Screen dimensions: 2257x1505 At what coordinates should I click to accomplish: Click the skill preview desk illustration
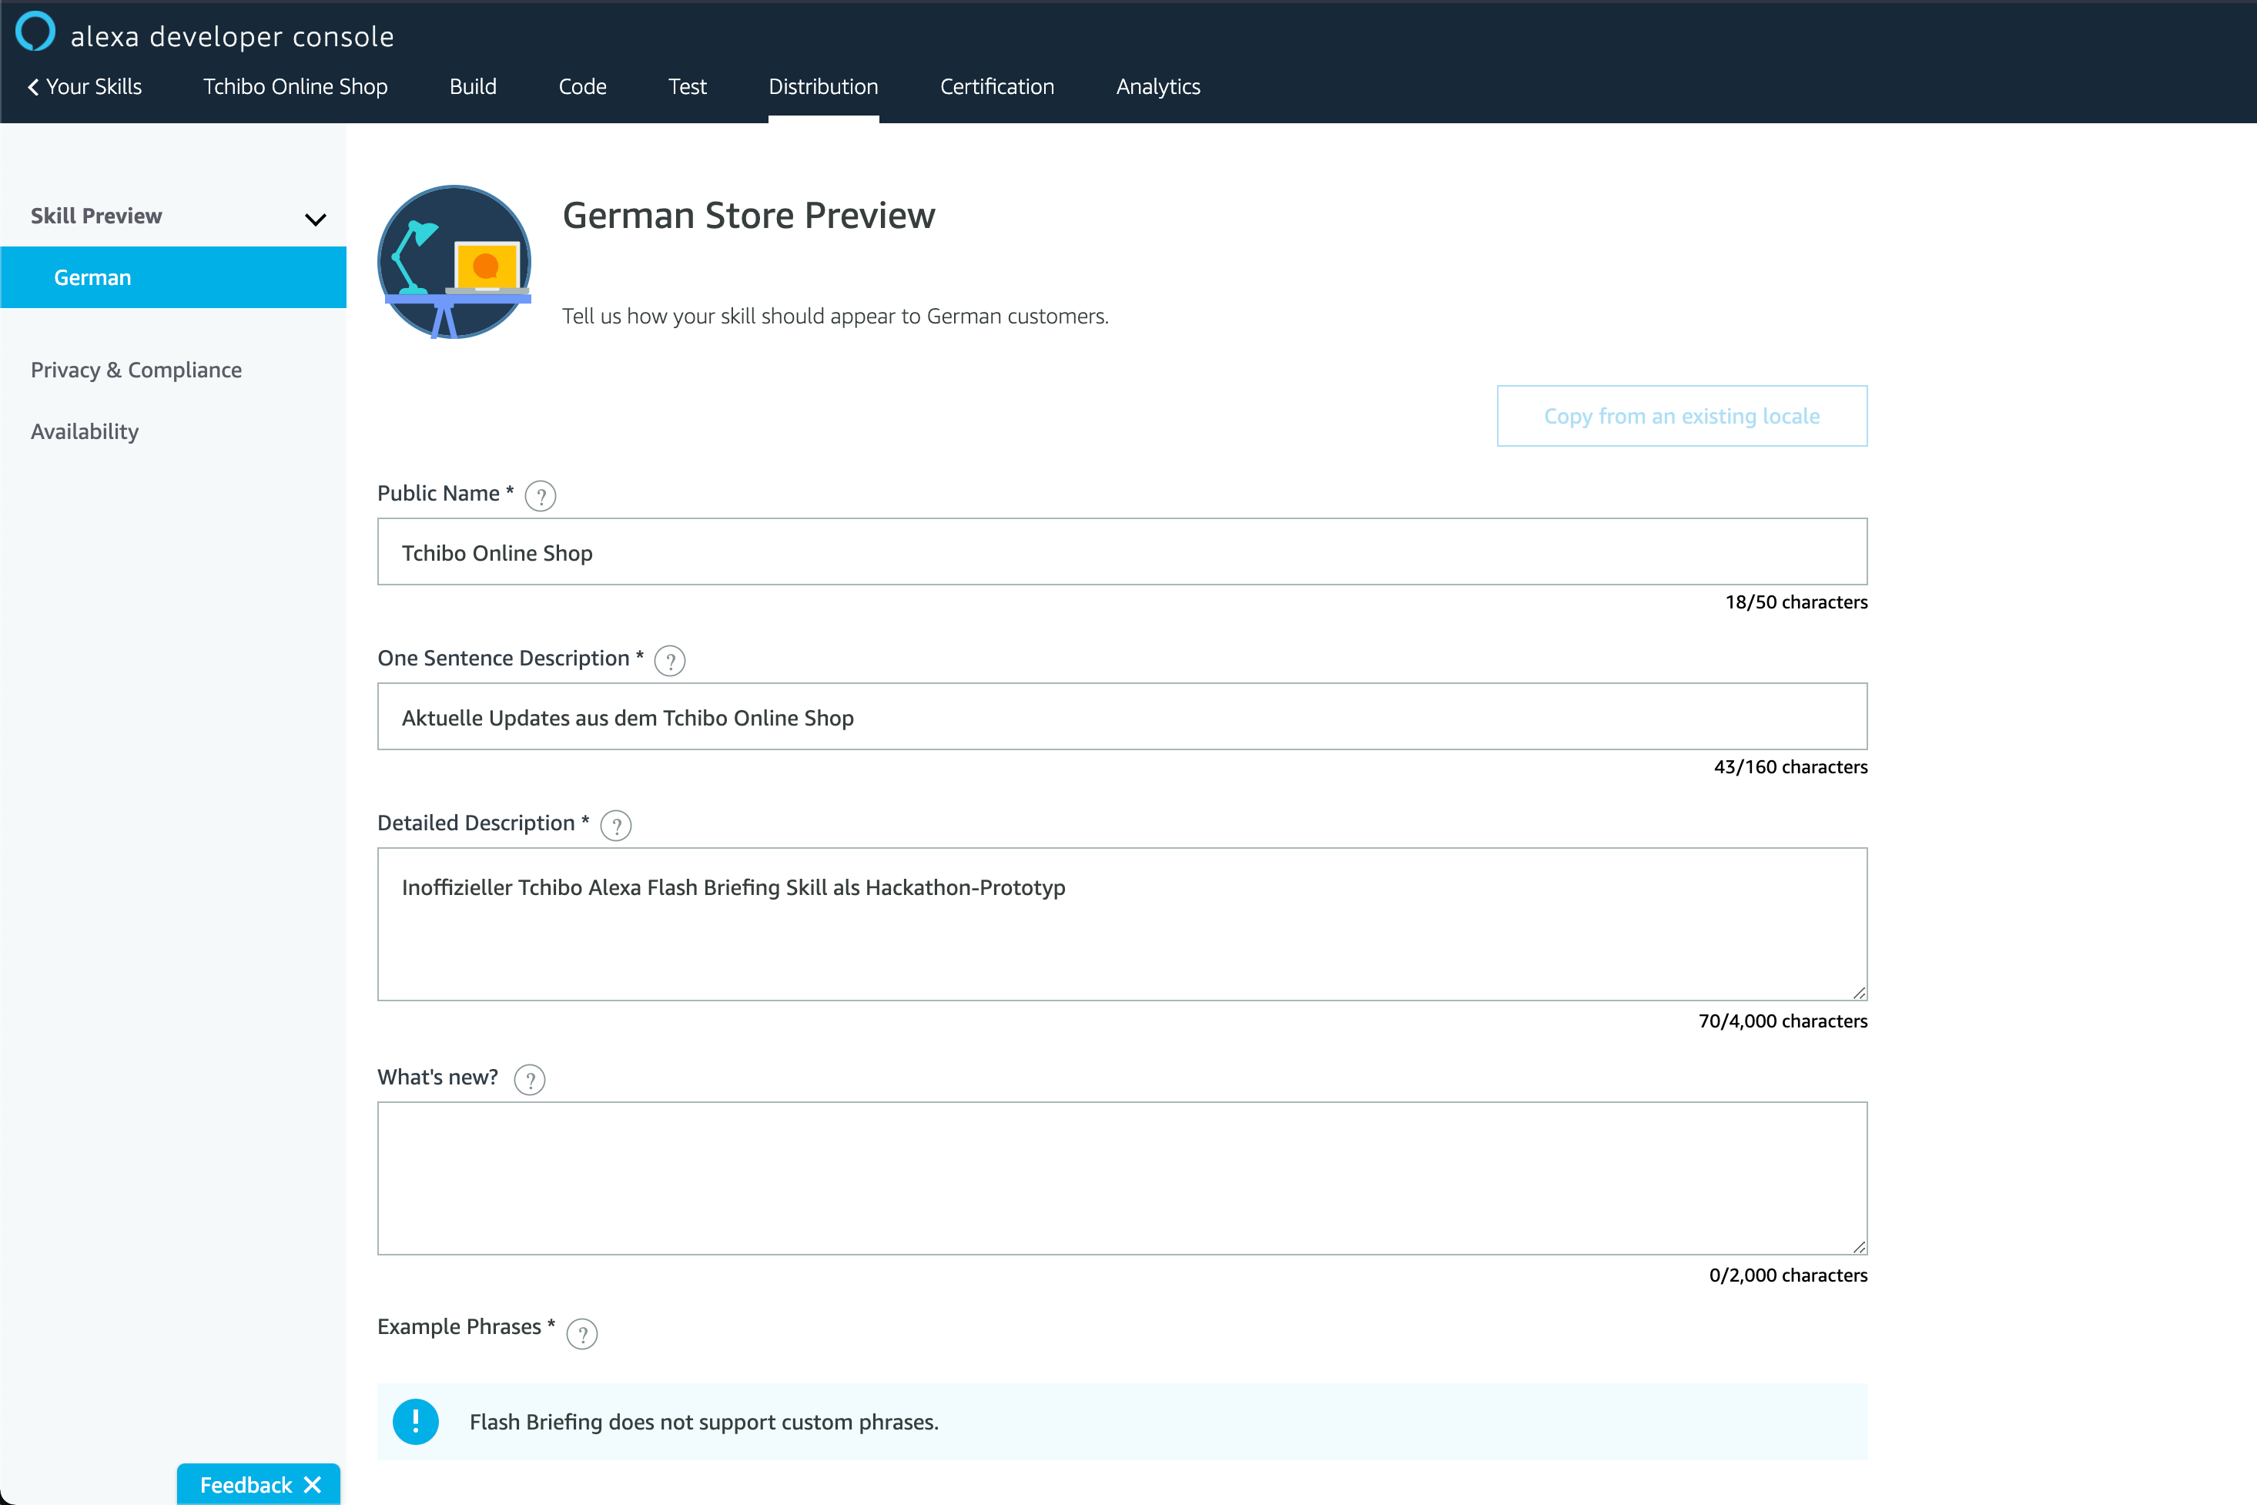[455, 262]
